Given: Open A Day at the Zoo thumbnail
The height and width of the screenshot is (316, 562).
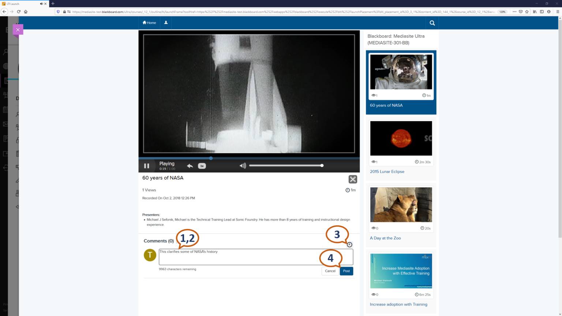Looking at the screenshot, I should (x=401, y=205).
